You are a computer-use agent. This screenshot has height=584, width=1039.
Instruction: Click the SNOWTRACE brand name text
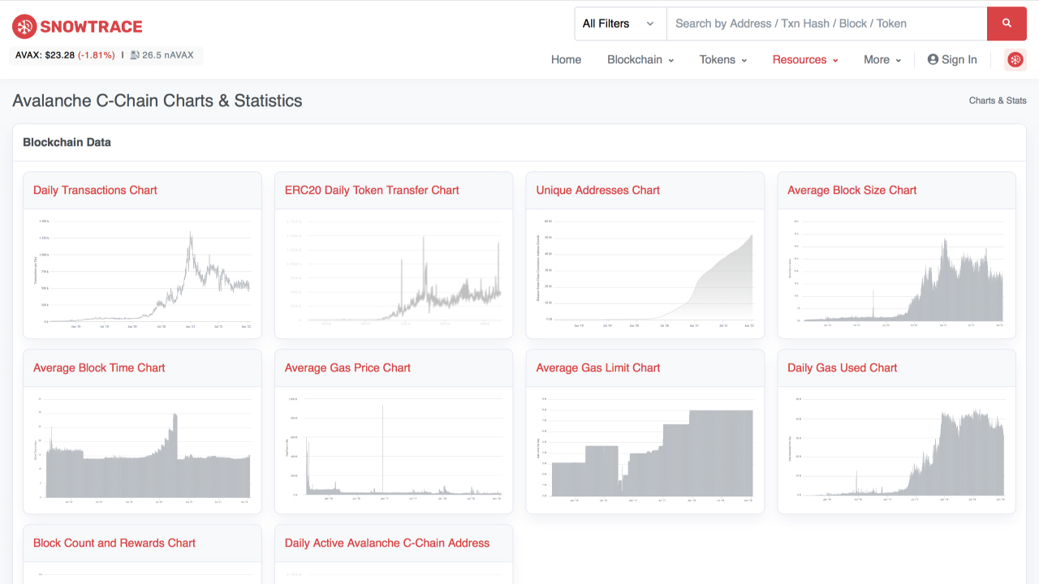(91, 27)
